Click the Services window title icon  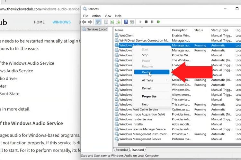click(x=85, y=9)
